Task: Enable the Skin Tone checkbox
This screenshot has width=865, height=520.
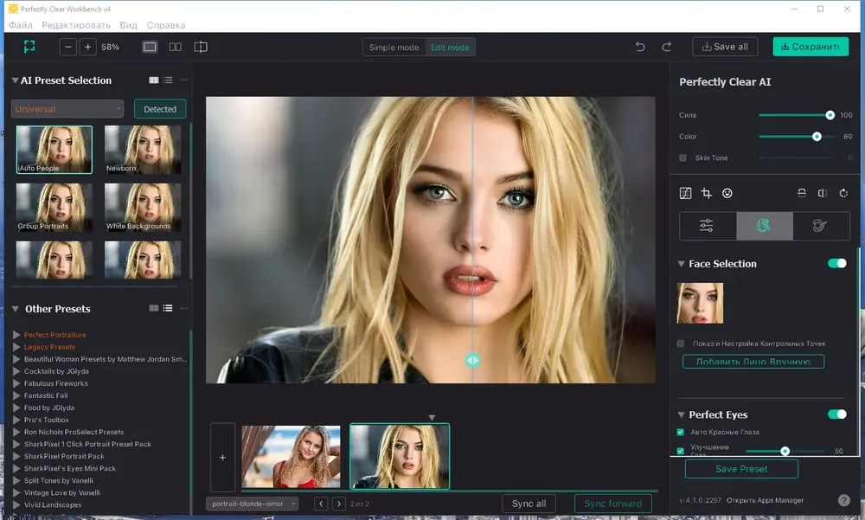Action: coord(683,157)
